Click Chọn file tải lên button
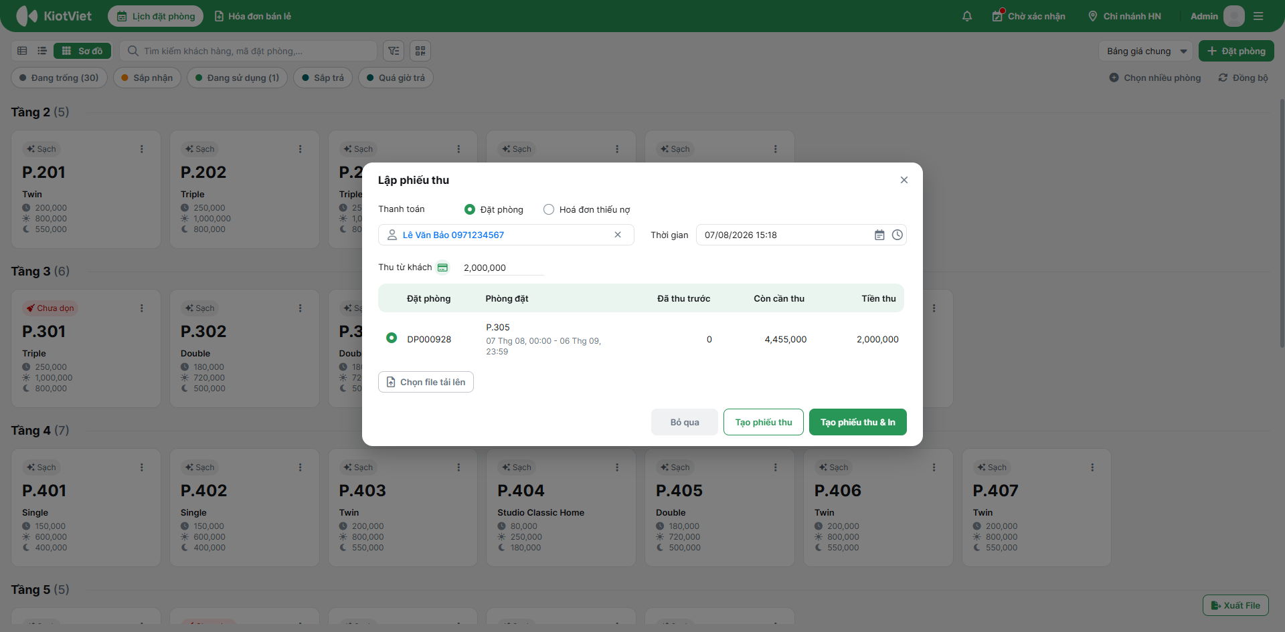This screenshot has height=632, width=1285. click(426, 382)
